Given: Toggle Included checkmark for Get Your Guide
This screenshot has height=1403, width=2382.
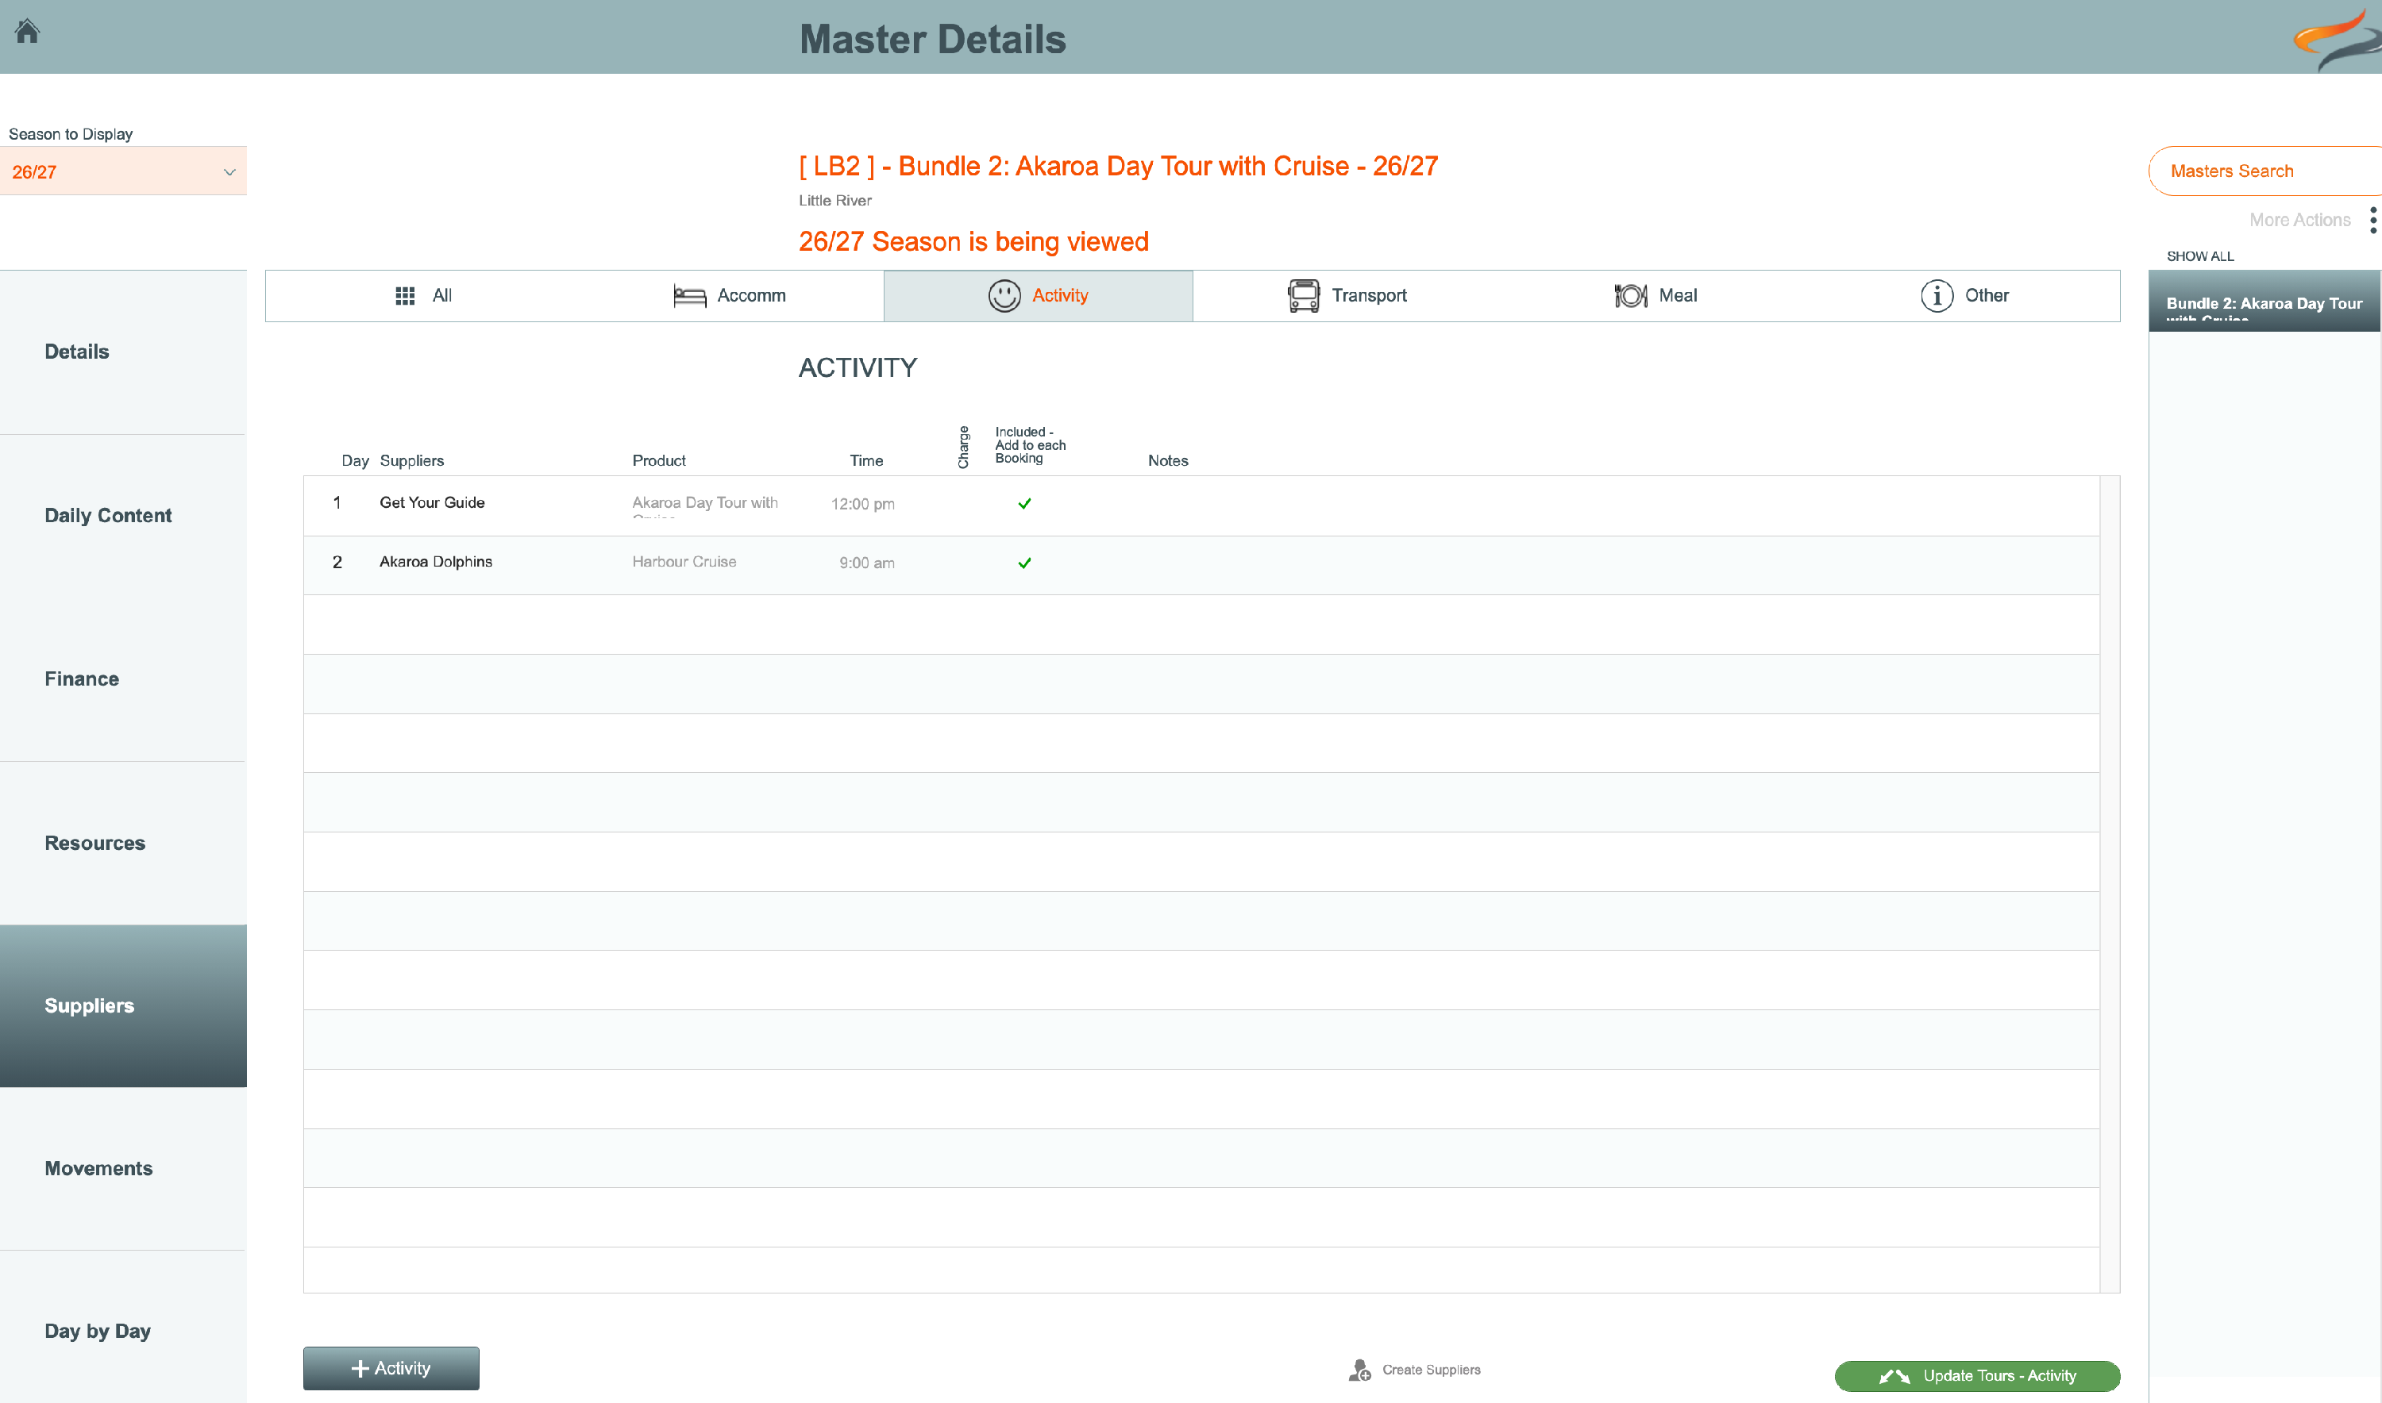Looking at the screenshot, I should tap(1024, 504).
